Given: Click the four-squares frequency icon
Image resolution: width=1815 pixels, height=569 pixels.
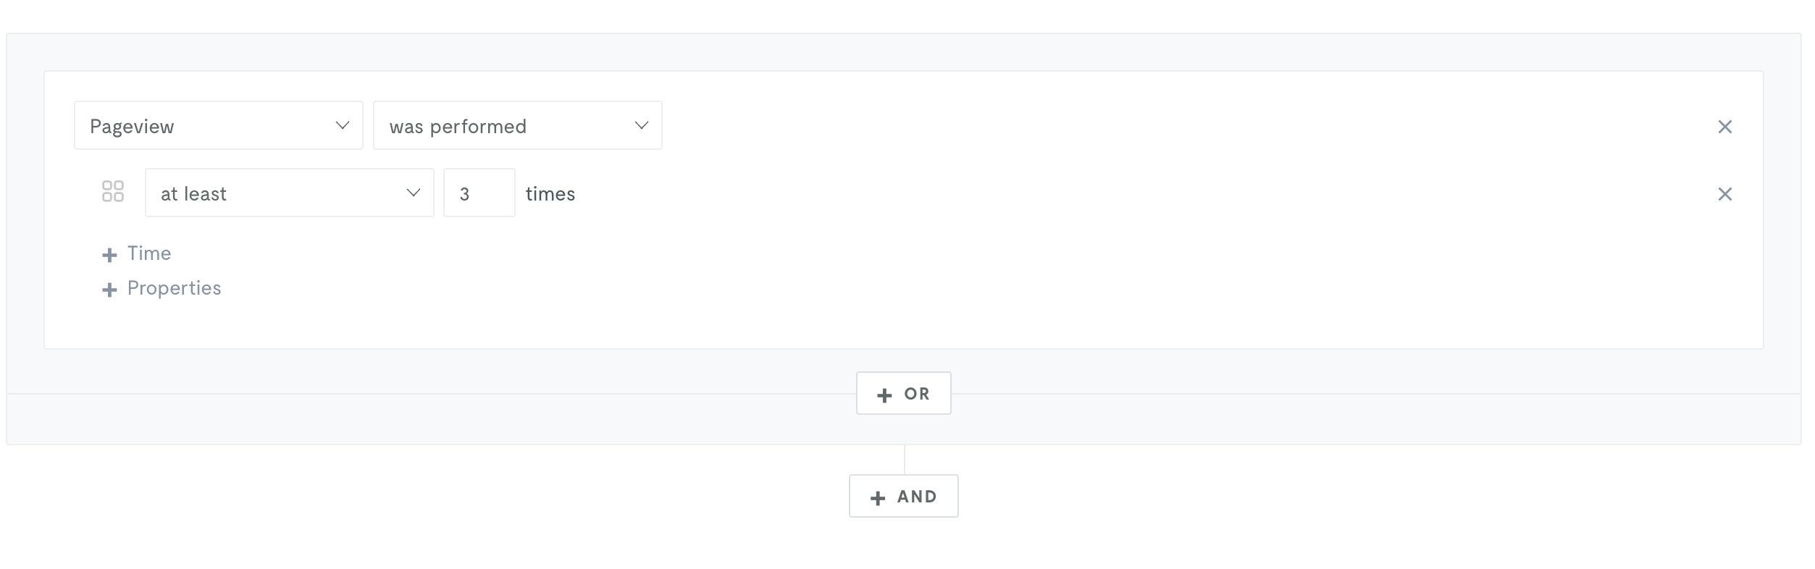Looking at the screenshot, I should [113, 191].
